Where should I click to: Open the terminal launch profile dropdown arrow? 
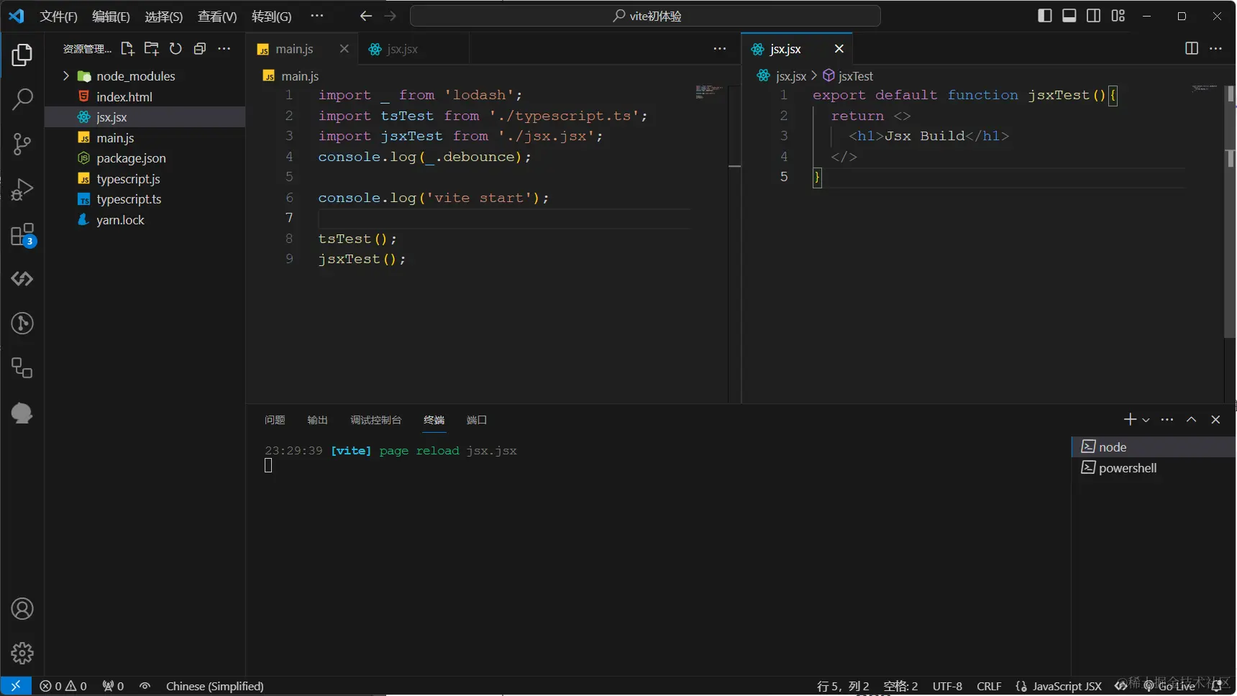pyautogui.click(x=1146, y=420)
